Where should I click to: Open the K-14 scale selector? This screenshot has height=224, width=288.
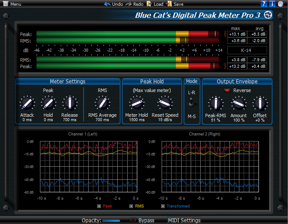[247, 50]
